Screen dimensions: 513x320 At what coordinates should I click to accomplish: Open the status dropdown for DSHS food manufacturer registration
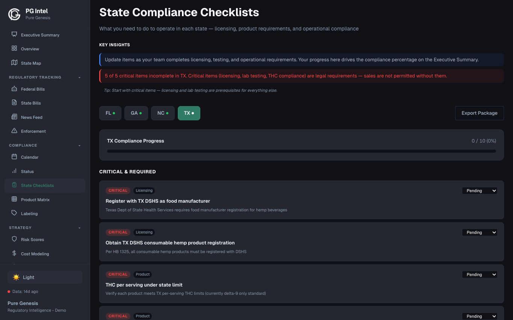point(479,191)
